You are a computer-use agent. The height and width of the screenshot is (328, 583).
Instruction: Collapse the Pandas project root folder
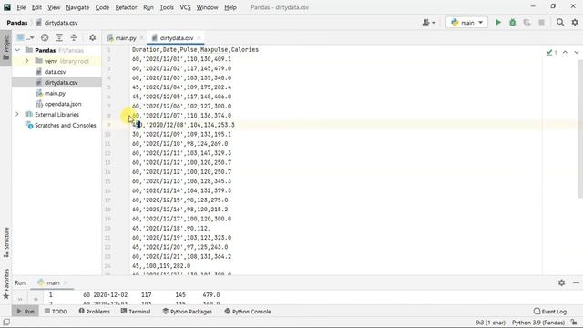[x=17, y=50]
